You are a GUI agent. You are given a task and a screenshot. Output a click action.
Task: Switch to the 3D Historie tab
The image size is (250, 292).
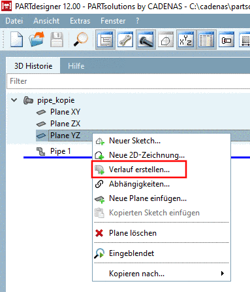pos(33,66)
